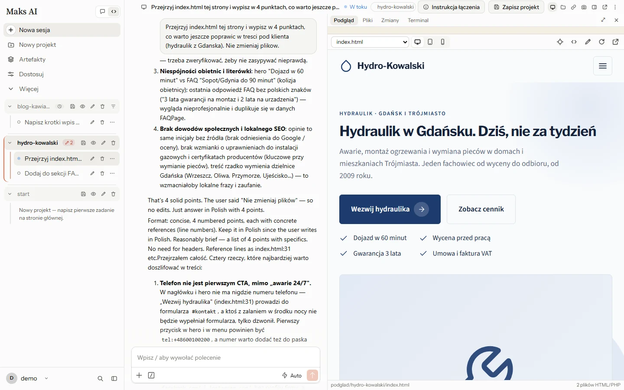Delete the 'Dodaj do sekcji FA' session
Viewport: 624px width, 390px height.
102,173
